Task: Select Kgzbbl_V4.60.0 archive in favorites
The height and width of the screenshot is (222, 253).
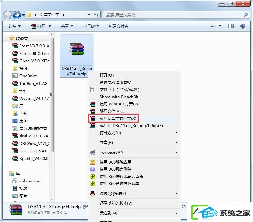Action: tap(30, 159)
